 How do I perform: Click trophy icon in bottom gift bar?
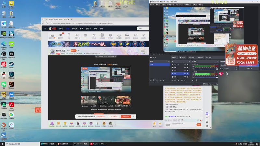(65, 123)
